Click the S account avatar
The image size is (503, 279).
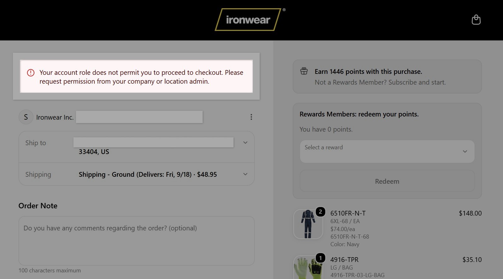pyautogui.click(x=26, y=117)
